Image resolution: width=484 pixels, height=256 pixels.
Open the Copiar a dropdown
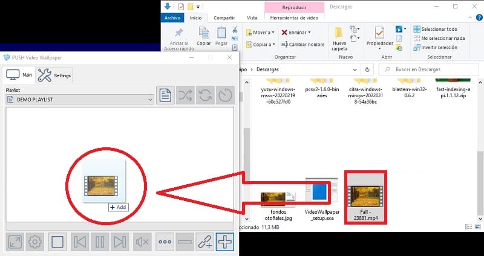pyautogui.click(x=261, y=44)
